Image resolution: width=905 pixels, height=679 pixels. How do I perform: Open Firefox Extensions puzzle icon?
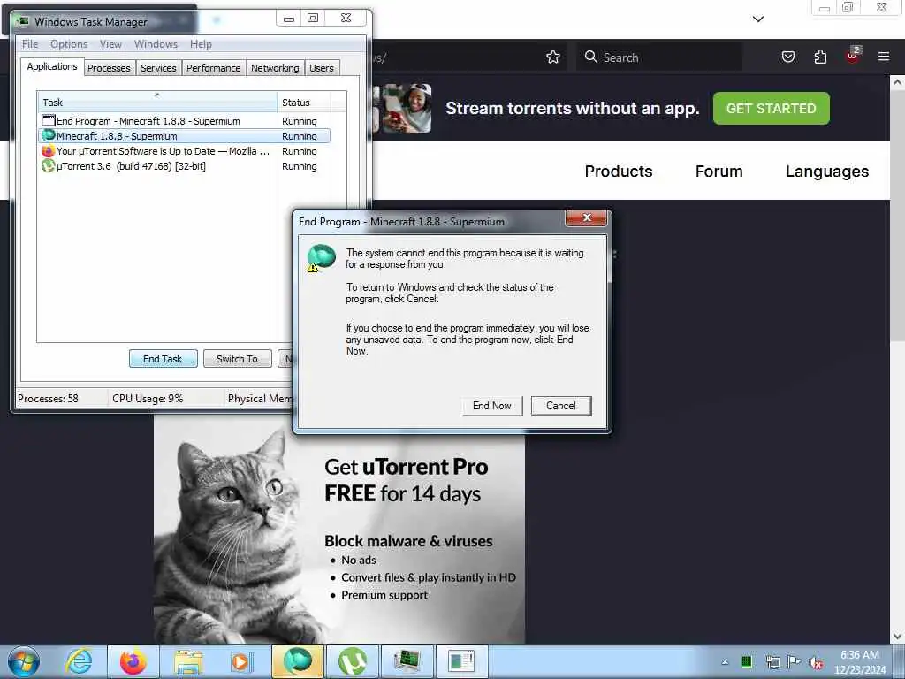click(820, 57)
